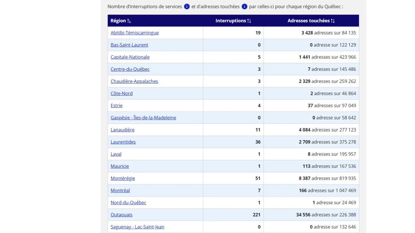
Task: Click interruptions count 19 for Abitibi-Témiscamingue
Action: [x=258, y=33]
